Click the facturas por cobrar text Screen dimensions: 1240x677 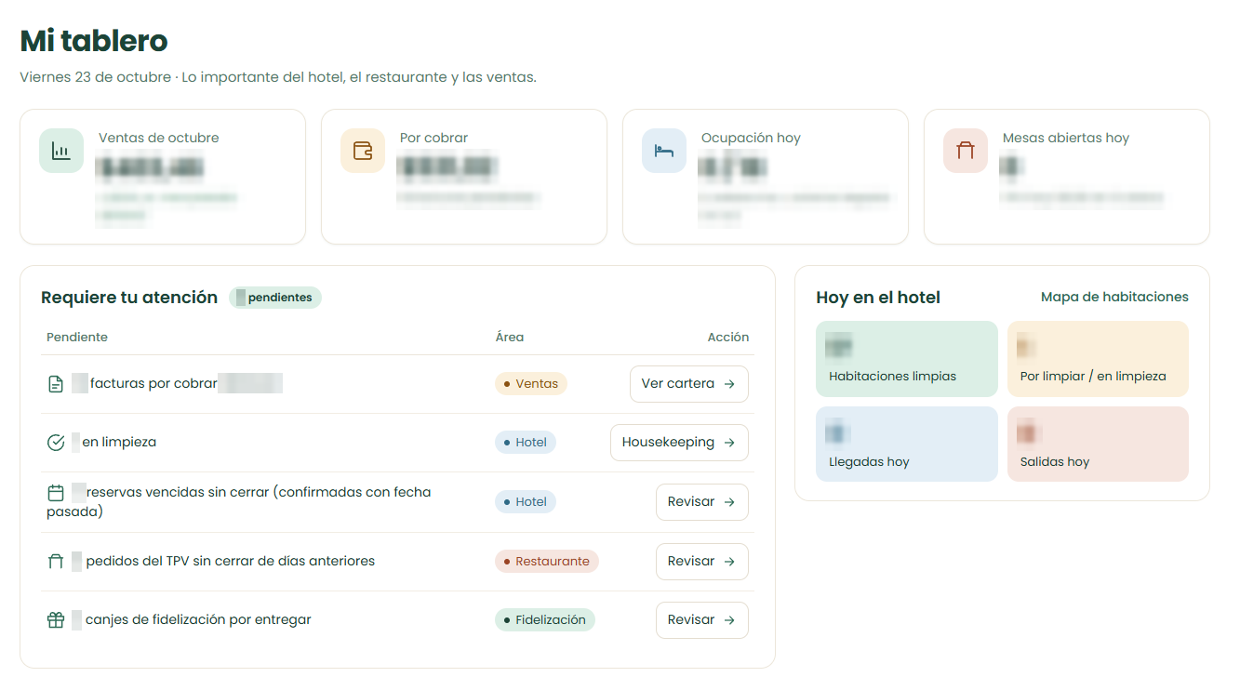(153, 384)
